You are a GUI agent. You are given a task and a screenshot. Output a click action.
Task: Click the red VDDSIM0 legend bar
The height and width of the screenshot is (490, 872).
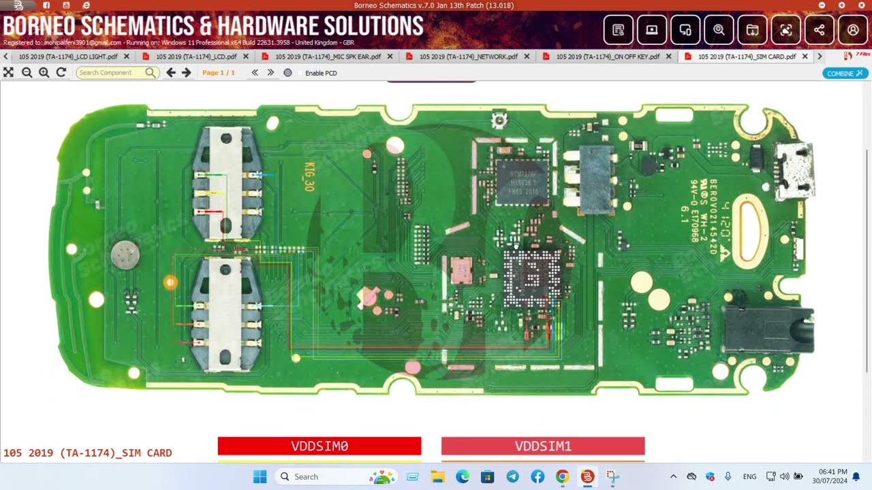[x=320, y=446]
